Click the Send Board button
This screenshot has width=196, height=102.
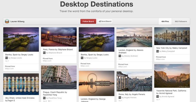[105, 21]
